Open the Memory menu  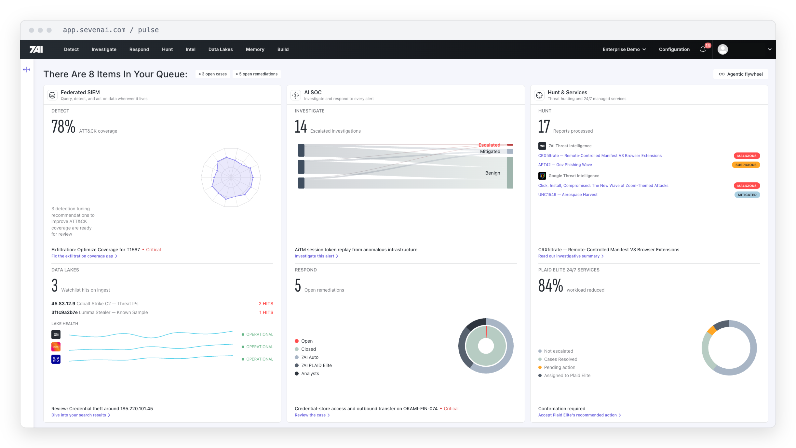point(255,49)
